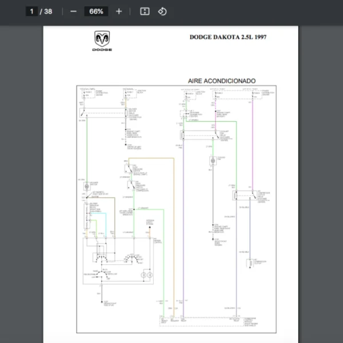Screen dimensions: 343x343
Task: Click the AIRE ACONDICIONADO heading
Action: tap(221, 81)
